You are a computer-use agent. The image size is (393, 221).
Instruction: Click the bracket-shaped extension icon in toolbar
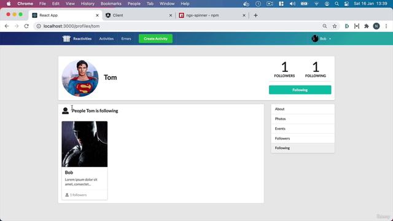(x=357, y=26)
